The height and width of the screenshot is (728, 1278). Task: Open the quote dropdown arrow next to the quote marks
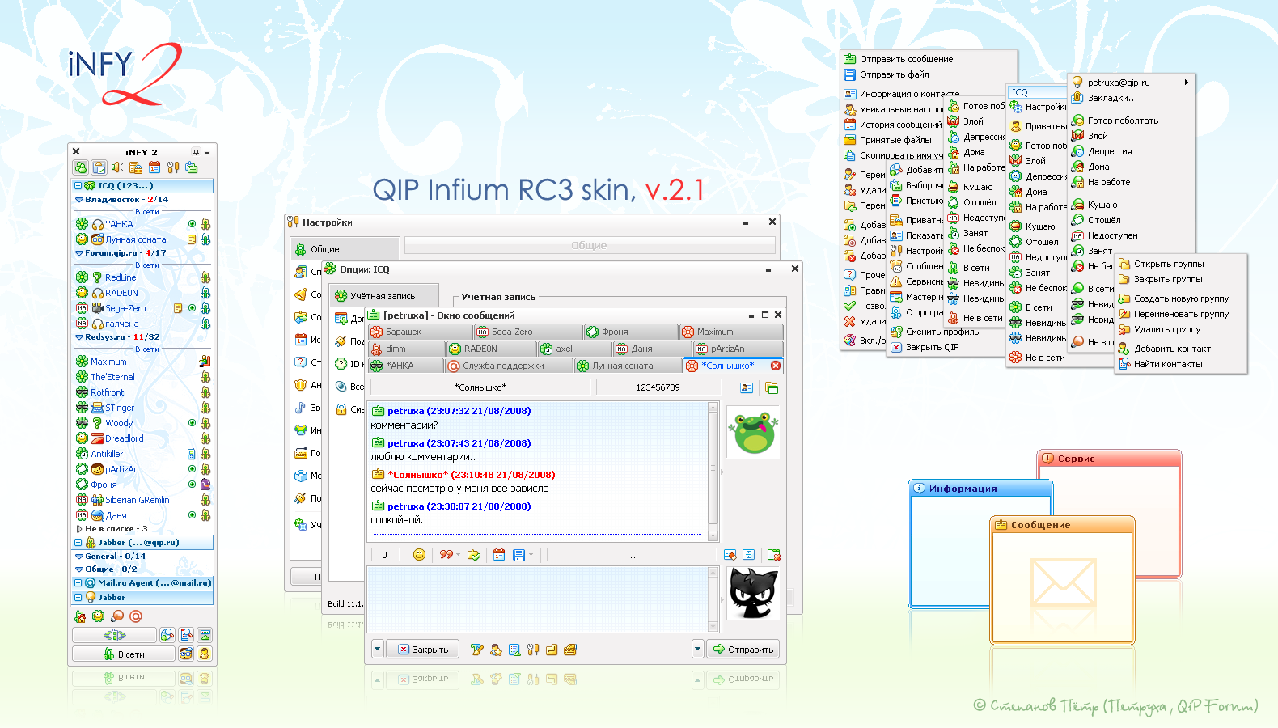(458, 555)
